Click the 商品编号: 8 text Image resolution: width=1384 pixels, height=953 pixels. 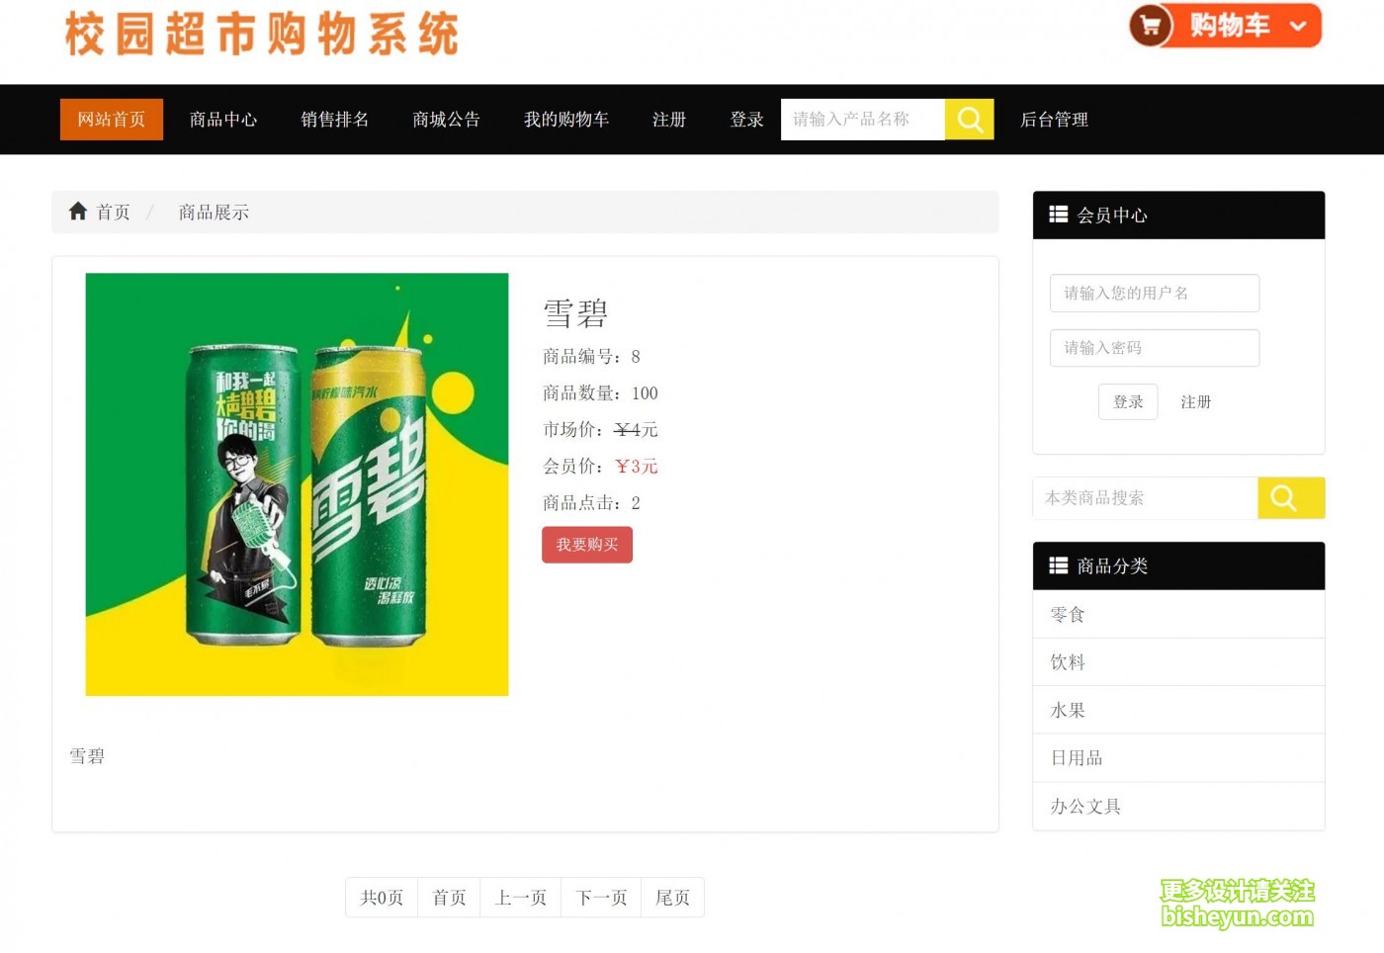tap(591, 357)
